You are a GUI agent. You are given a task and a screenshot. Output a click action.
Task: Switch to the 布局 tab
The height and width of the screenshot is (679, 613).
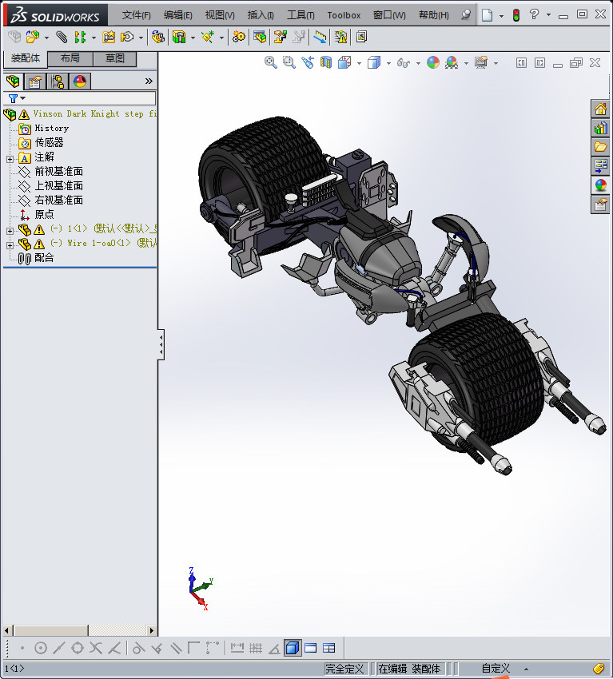tap(70, 58)
